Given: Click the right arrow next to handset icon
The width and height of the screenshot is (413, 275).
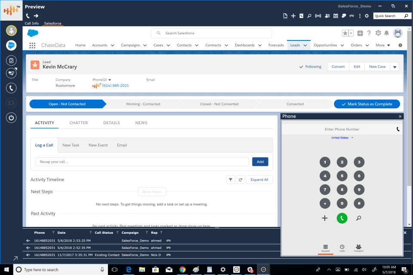Looking at the screenshot, I should coord(36,16).
